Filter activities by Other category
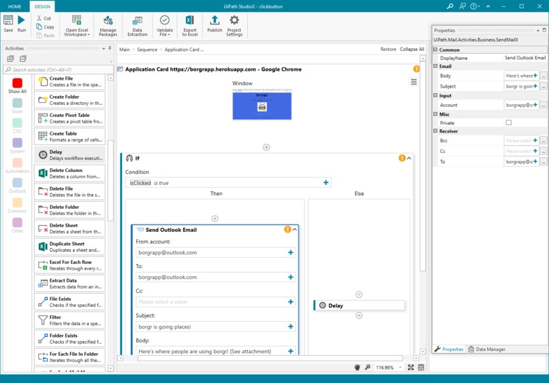Screen dimensions: 549x383 pyautogui.click(x=17, y=225)
